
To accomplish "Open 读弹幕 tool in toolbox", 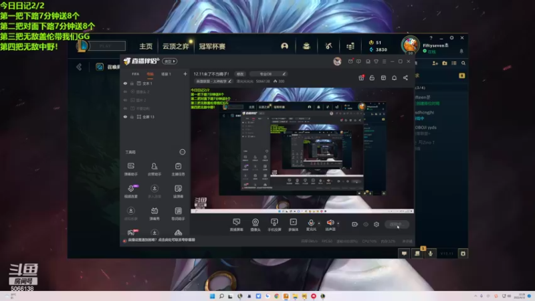I will point(178,191).
